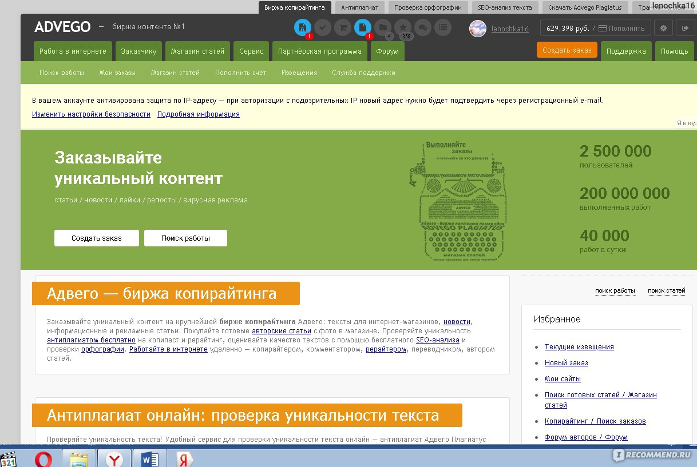The image size is (697, 467).
Task: Open the folder icon with badge 4
Action: [383, 27]
